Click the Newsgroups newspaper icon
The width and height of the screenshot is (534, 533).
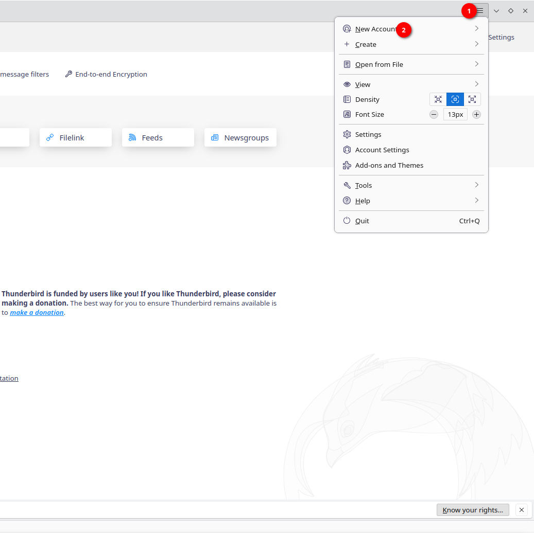[215, 138]
